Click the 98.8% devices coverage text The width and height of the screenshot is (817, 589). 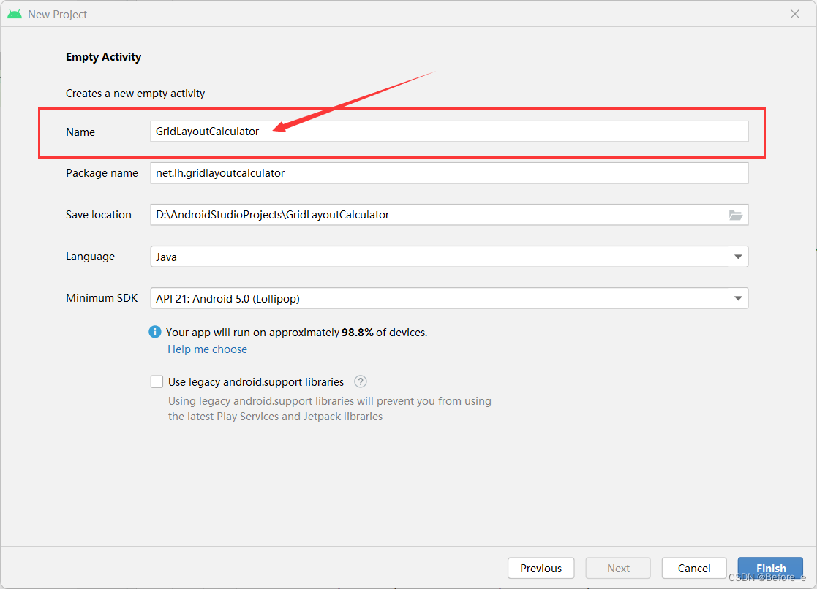click(296, 332)
